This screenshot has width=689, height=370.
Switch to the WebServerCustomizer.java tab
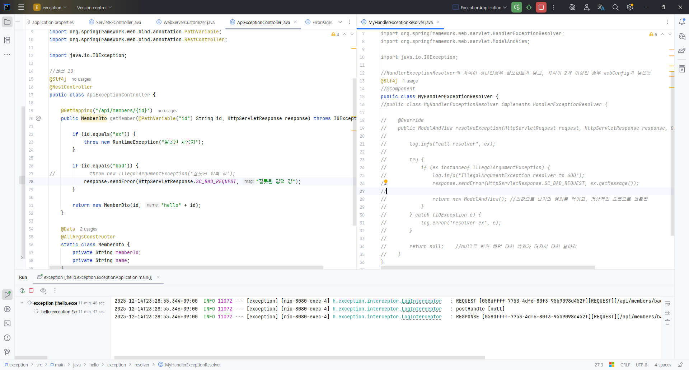point(189,22)
